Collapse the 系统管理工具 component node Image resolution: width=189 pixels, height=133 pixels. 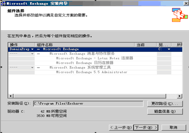pyautogui.click(x=38, y=68)
